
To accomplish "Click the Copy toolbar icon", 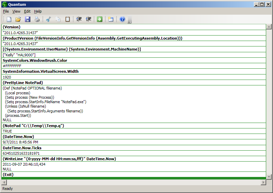I will click(58, 19).
